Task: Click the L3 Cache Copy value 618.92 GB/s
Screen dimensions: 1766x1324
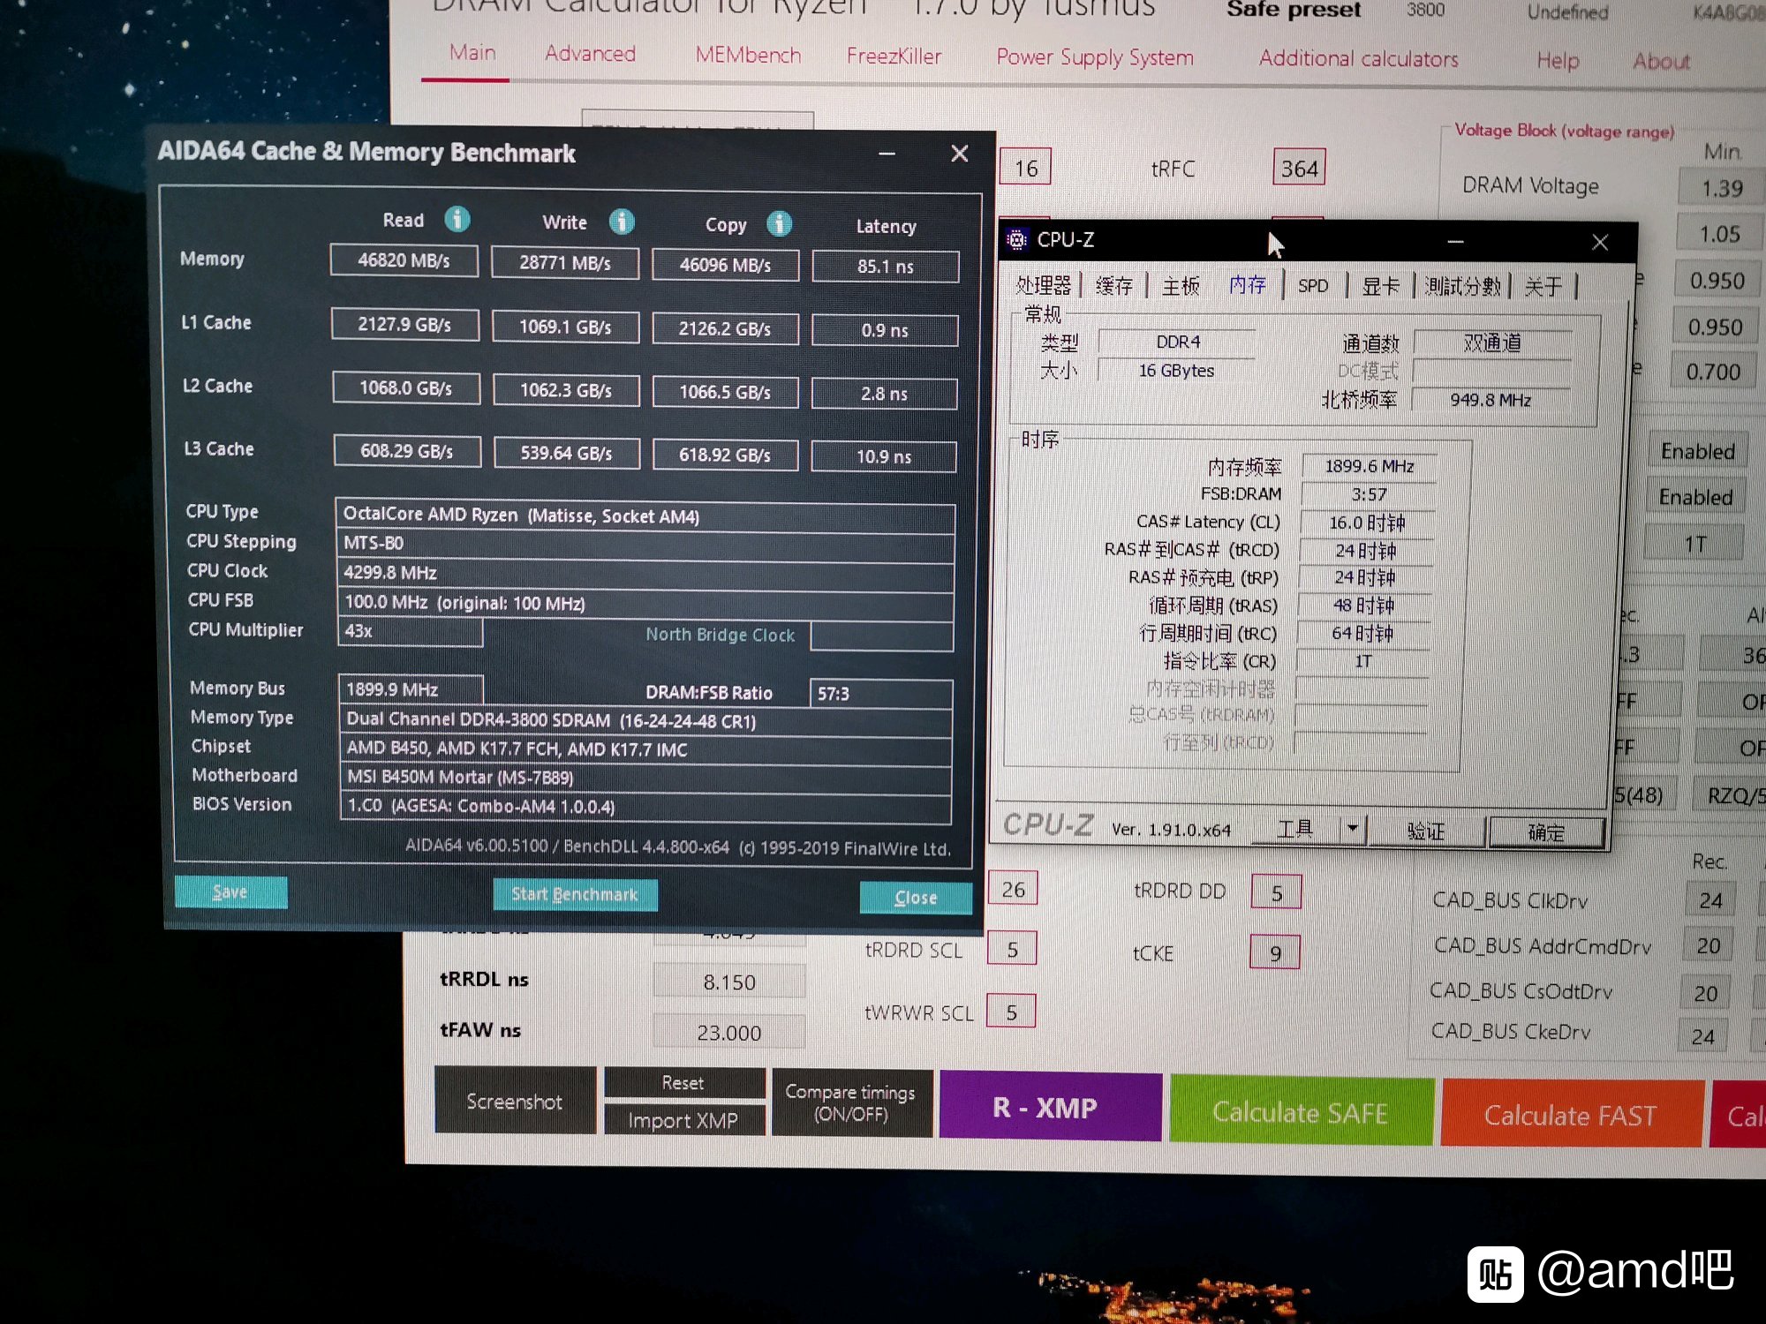Action: 725,455
